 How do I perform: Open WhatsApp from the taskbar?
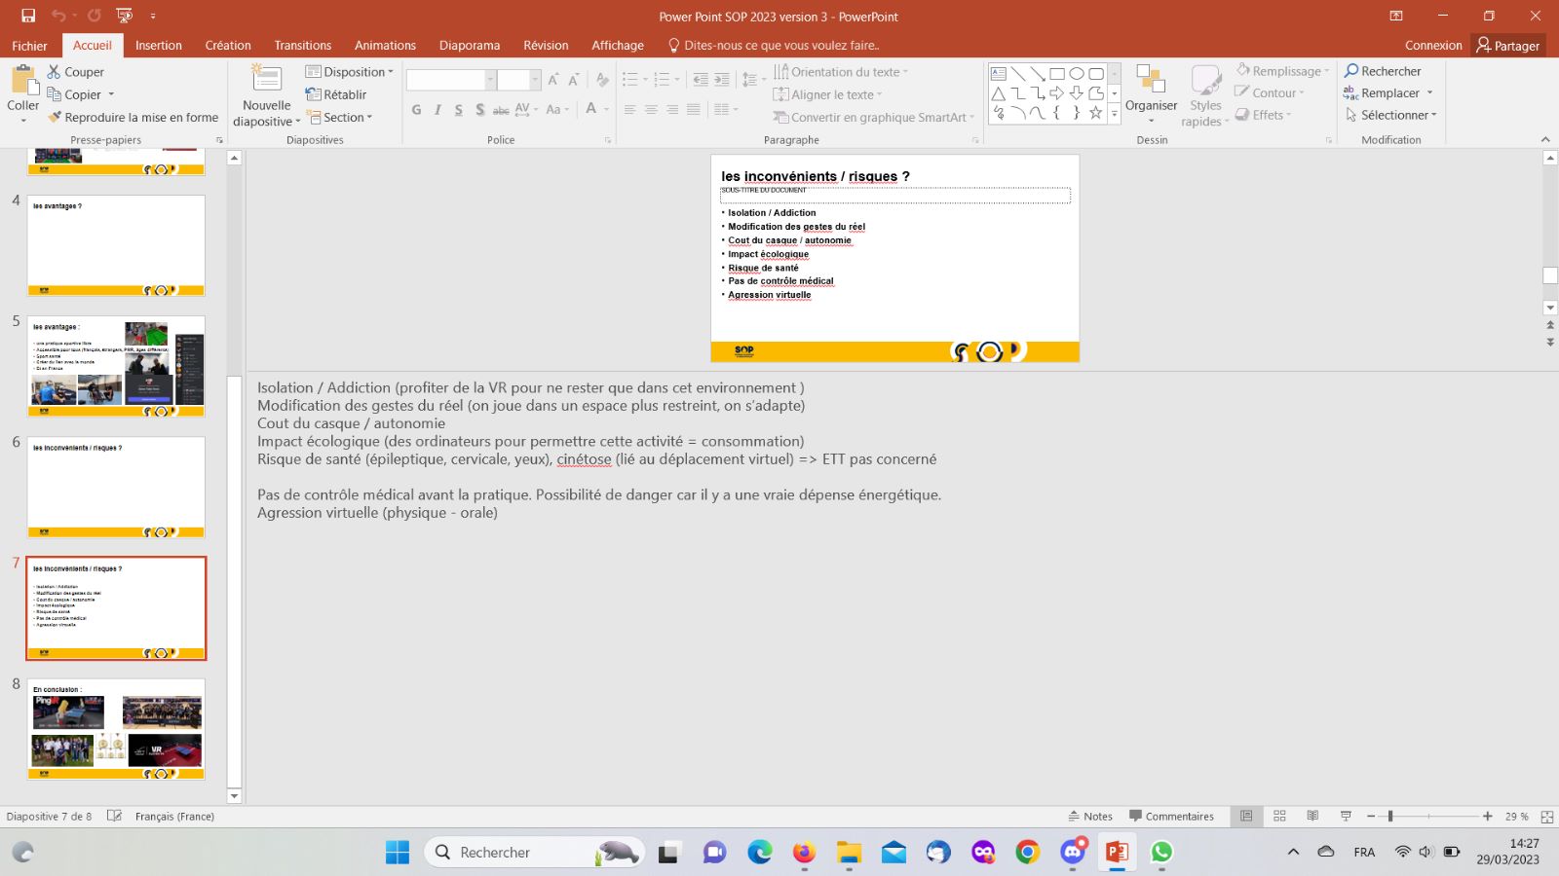click(1161, 853)
